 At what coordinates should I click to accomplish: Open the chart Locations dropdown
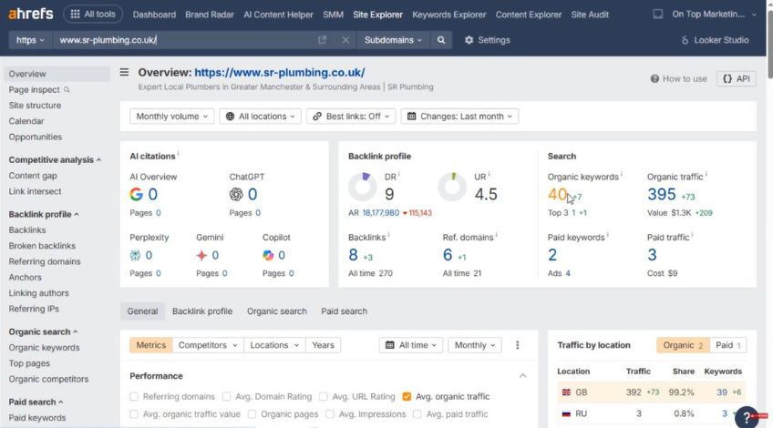274,345
